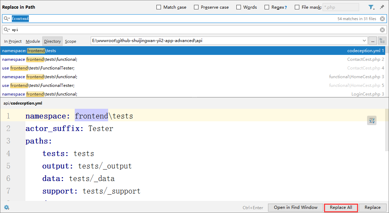Open settings gear at bottom left

pyautogui.click(x=6, y=207)
